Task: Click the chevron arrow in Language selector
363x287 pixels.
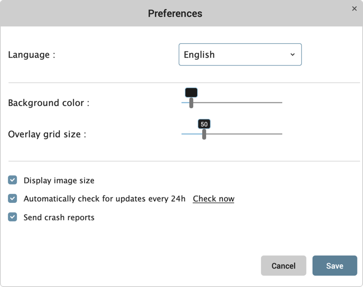Action: click(x=292, y=54)
